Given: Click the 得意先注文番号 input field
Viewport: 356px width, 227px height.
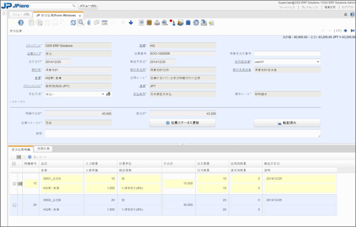Looking at the screenshot, I should pos(287,54).
